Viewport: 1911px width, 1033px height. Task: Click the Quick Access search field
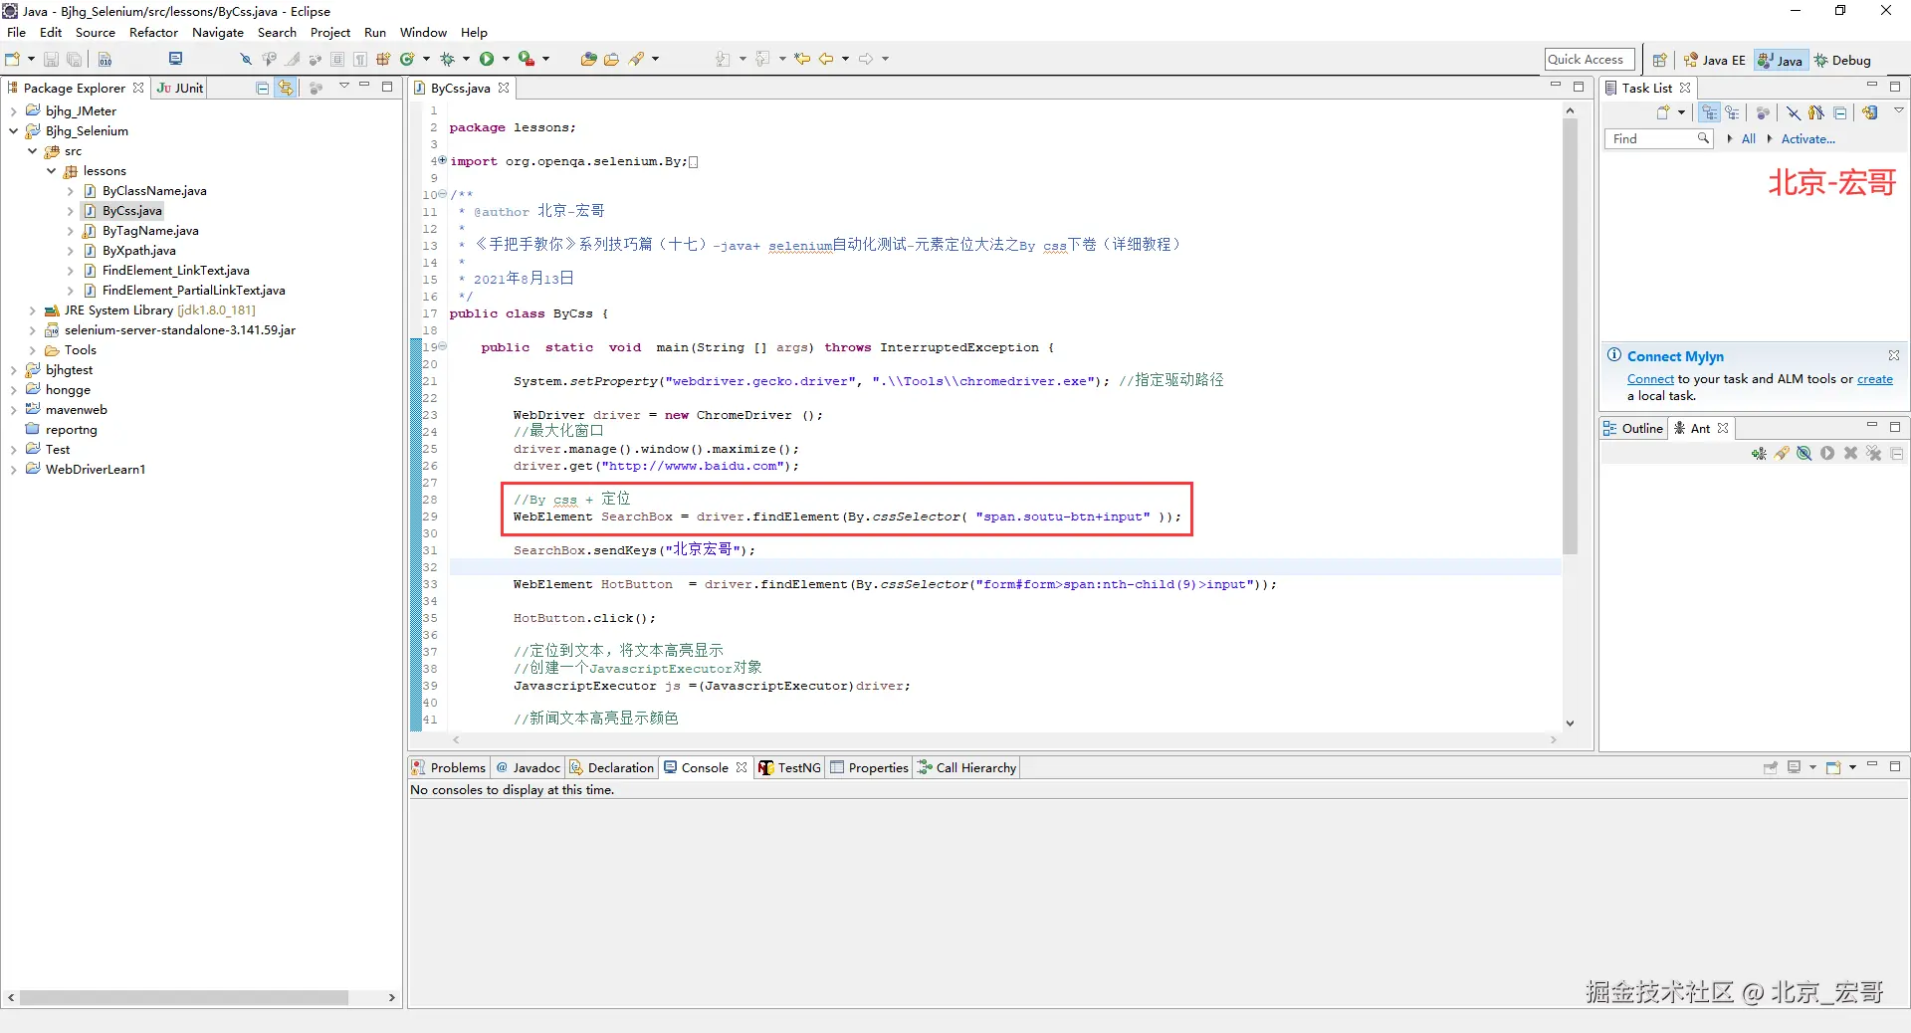(x=1590, y=60)
